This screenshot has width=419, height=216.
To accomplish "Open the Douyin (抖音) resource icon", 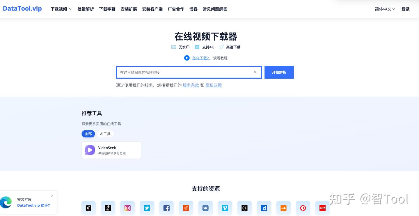I will (x=108, y=208).
